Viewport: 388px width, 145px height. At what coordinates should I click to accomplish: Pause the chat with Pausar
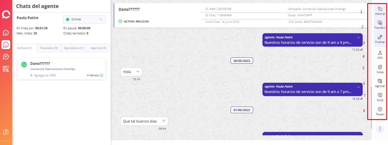[x=380, y=111]
